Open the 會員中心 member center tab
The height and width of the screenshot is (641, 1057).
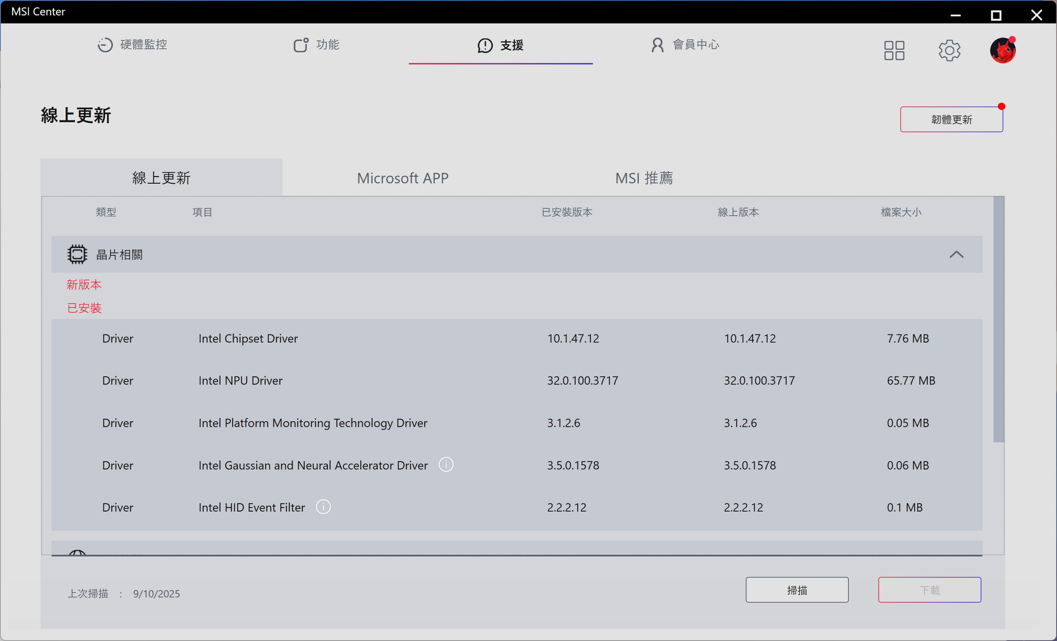click(685, 45)
